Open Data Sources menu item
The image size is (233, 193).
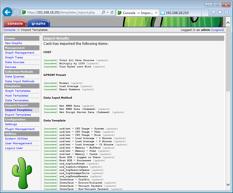15,62
